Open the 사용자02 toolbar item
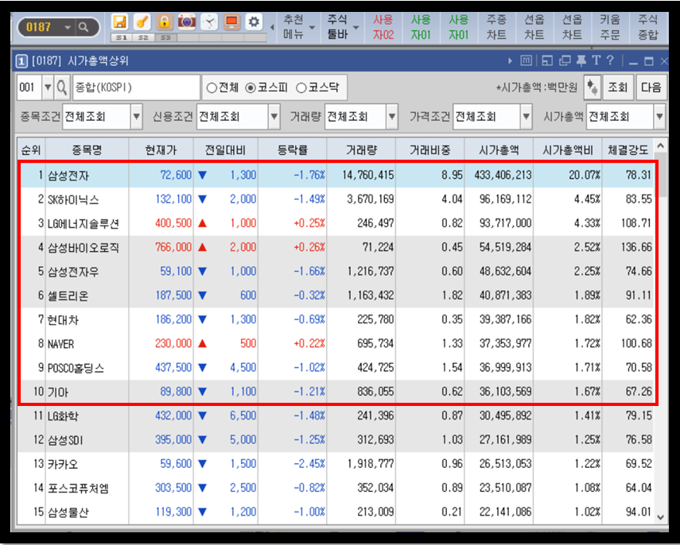Screen dimensions: 680x545 pyautogui.click(x=383, y=27)
